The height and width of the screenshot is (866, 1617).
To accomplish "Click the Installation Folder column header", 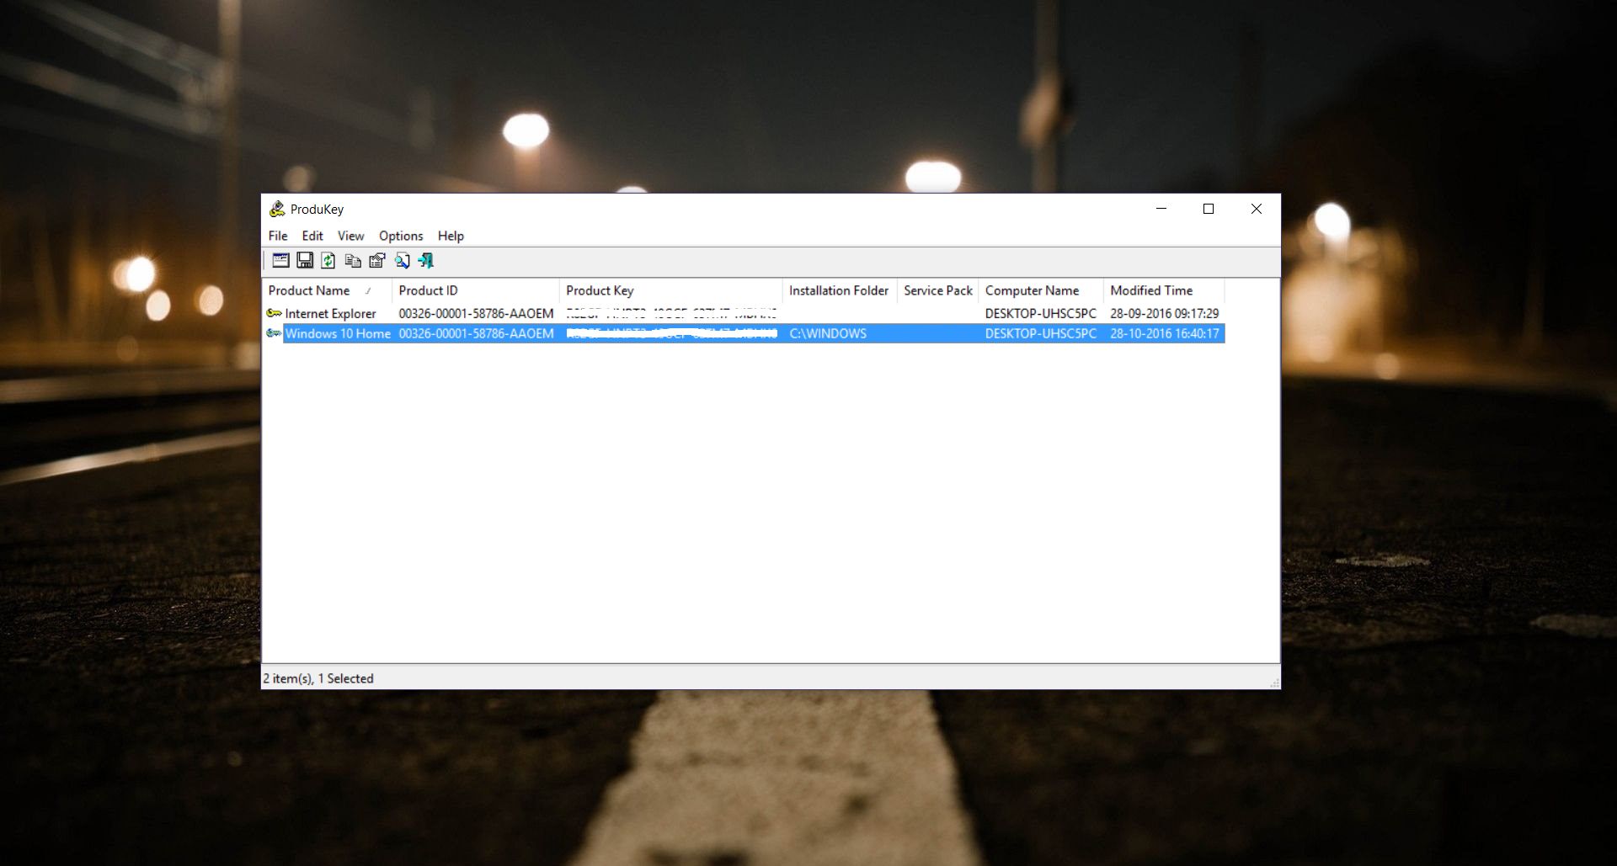I will click(x=838, y=290).
